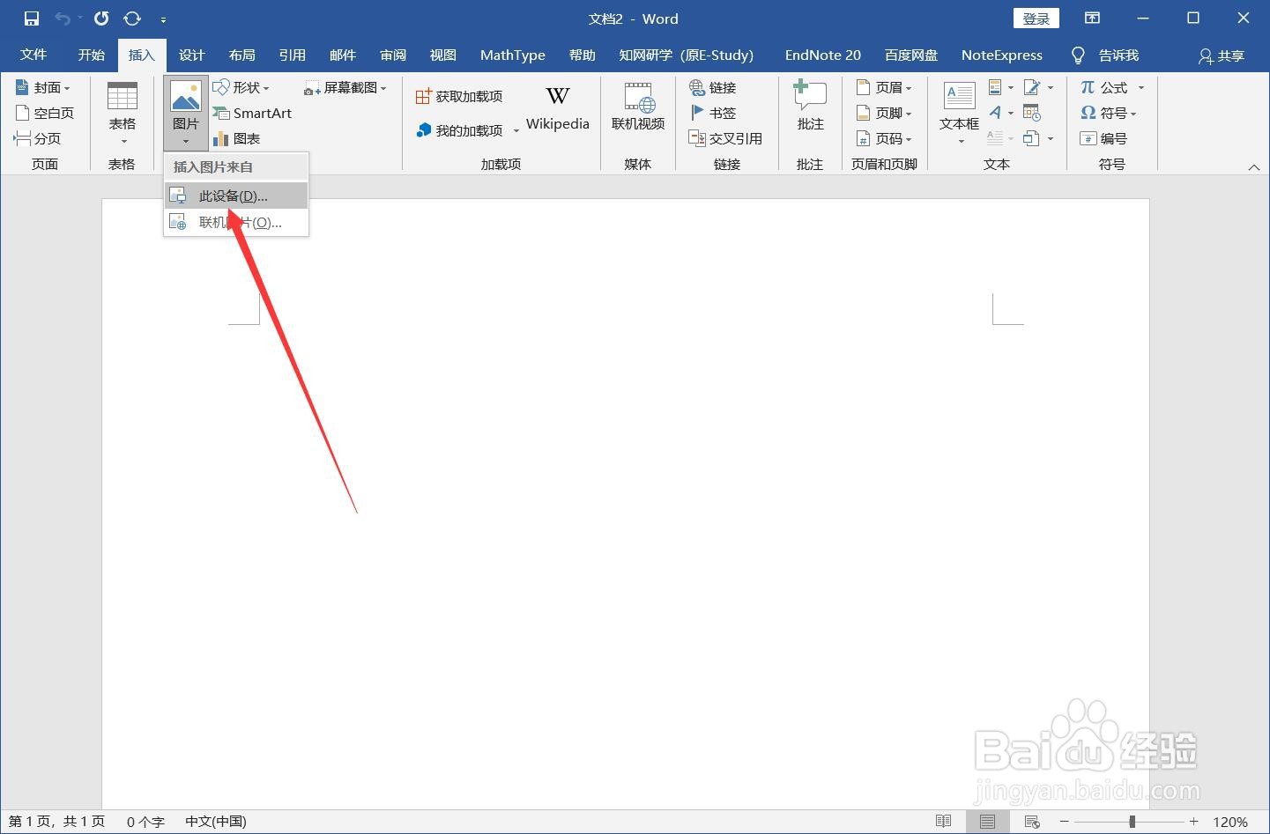Viewport: 1270px width, 834px height.
Task: Insert a 交叉引用 cross-reference
Action: (x=725, y=138)
